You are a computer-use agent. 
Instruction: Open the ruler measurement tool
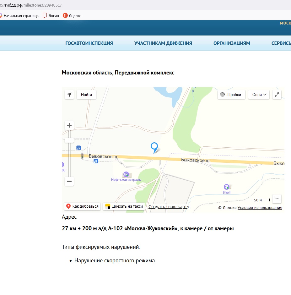277,199
